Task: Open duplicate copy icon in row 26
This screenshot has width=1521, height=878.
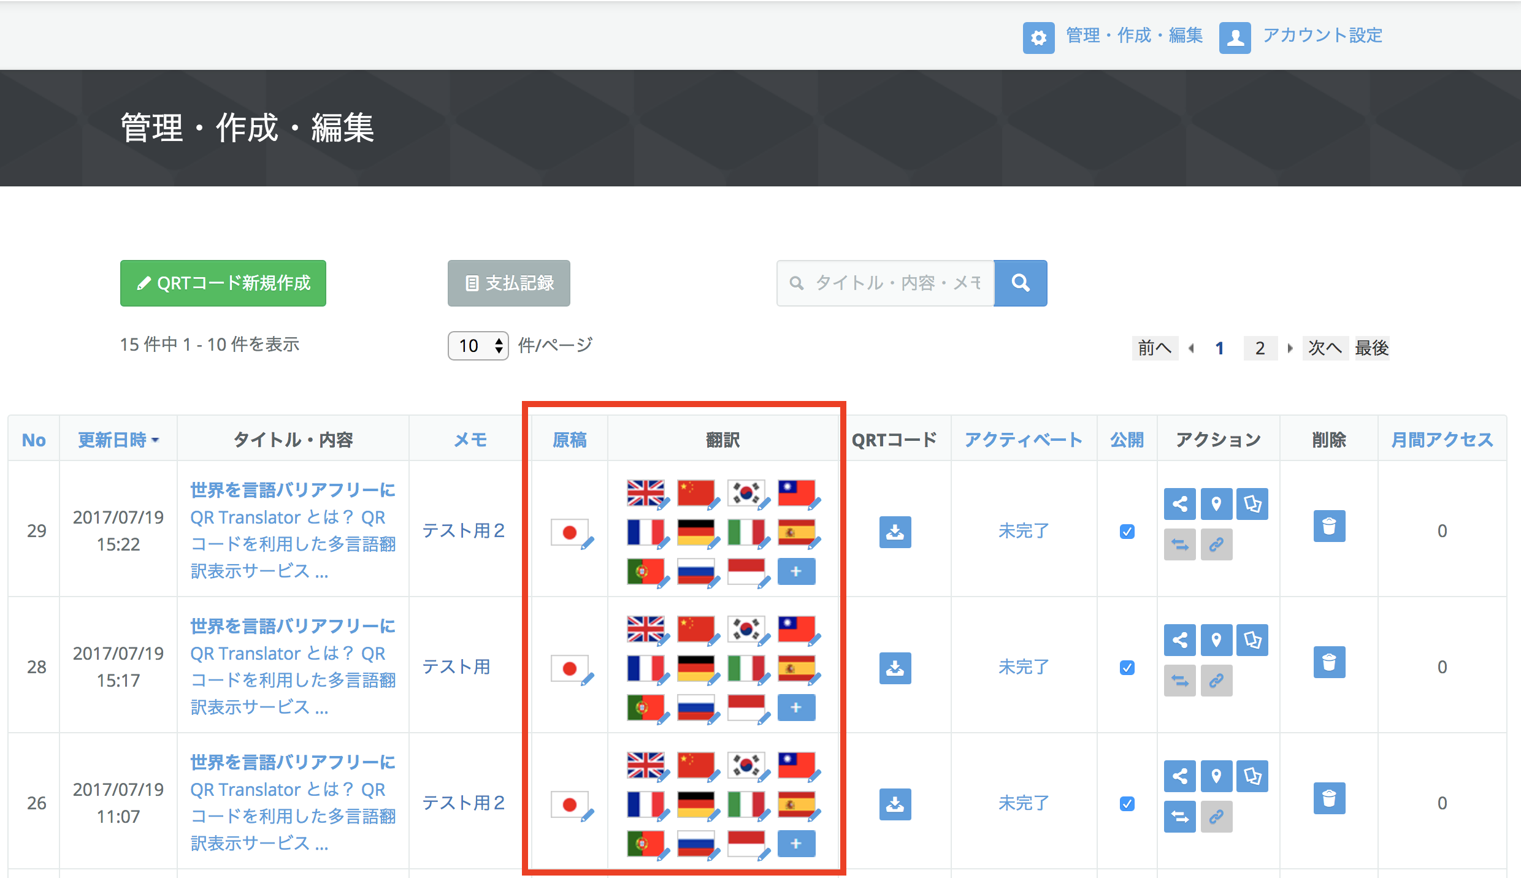Action: click(x=1252, y=776)
